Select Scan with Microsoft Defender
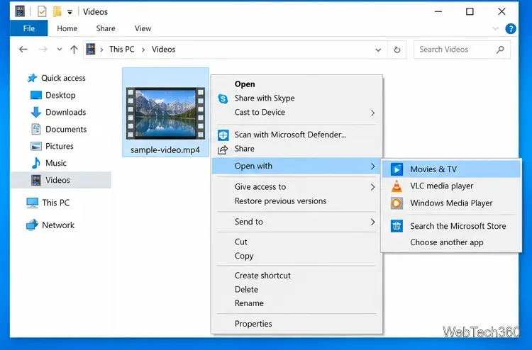532x350 pixels. click(x=297, y=135)
